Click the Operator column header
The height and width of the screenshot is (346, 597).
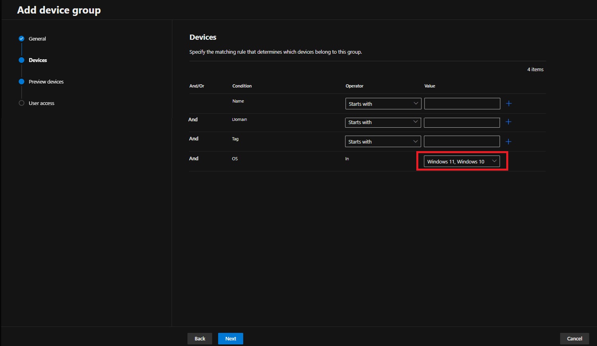coord(354,86)
